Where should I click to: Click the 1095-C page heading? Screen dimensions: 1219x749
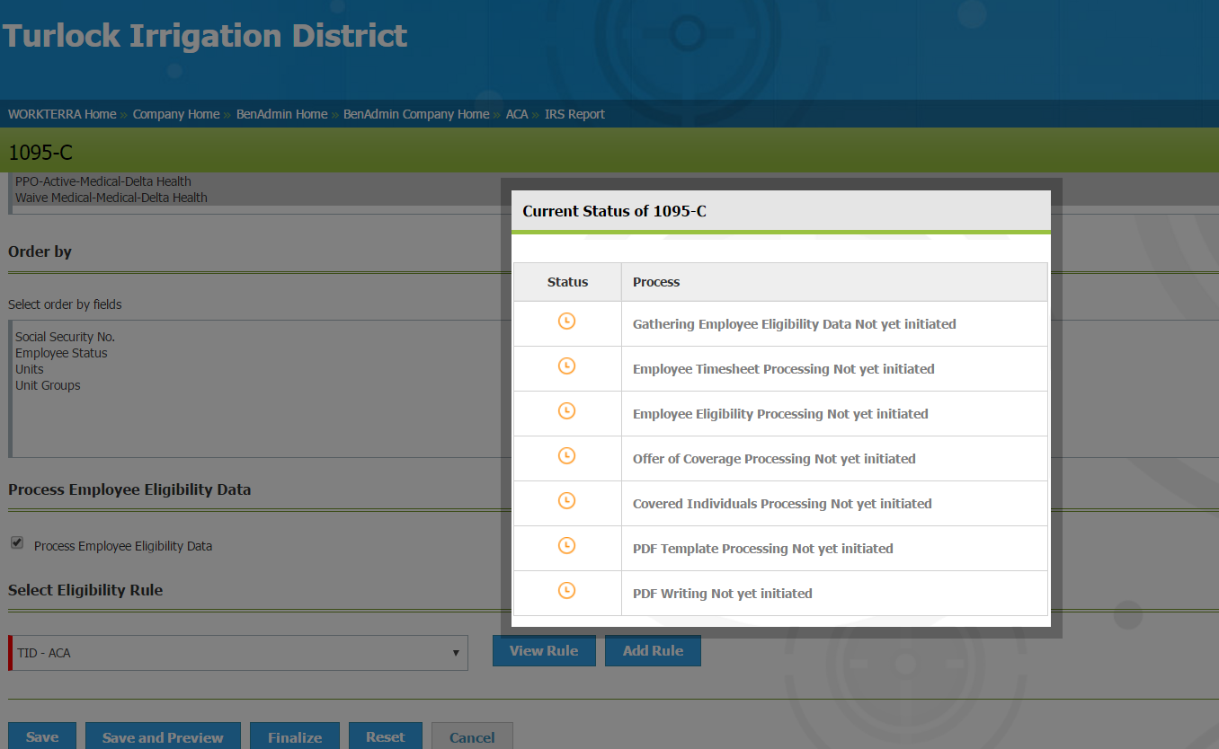point(40,153)
